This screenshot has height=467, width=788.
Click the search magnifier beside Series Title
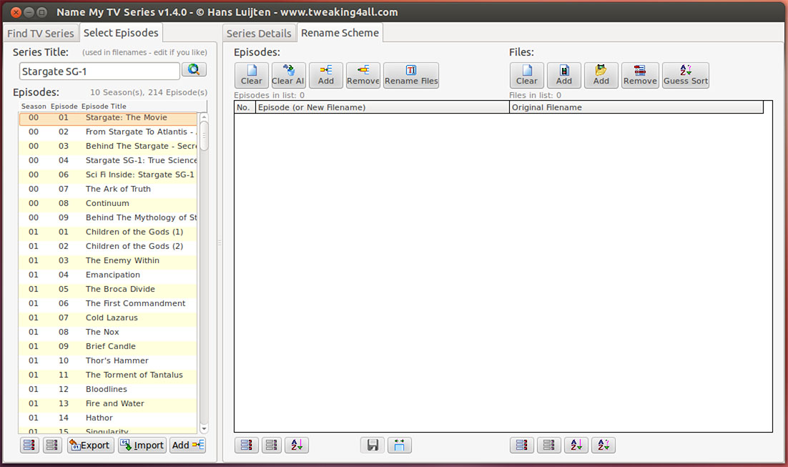[x=194, y=70]
